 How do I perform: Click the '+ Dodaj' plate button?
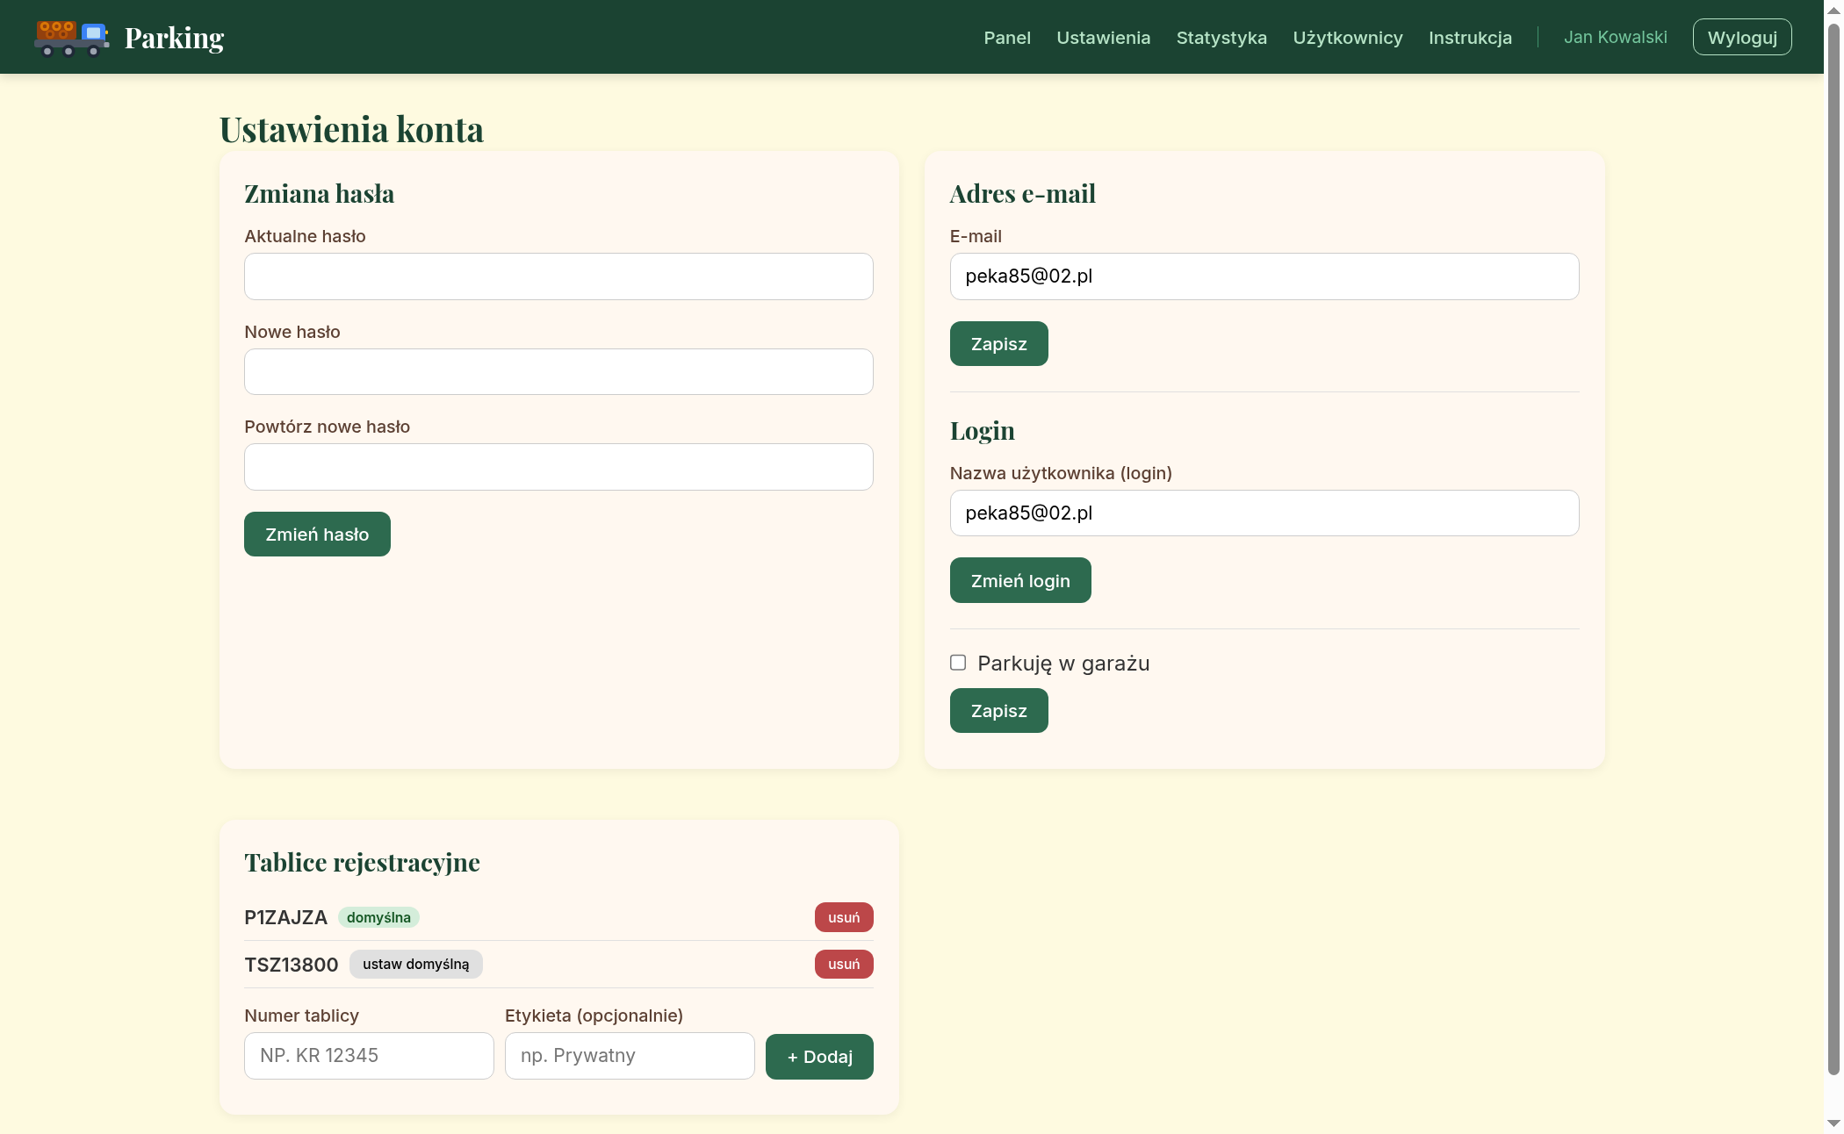click(818, 1057)
